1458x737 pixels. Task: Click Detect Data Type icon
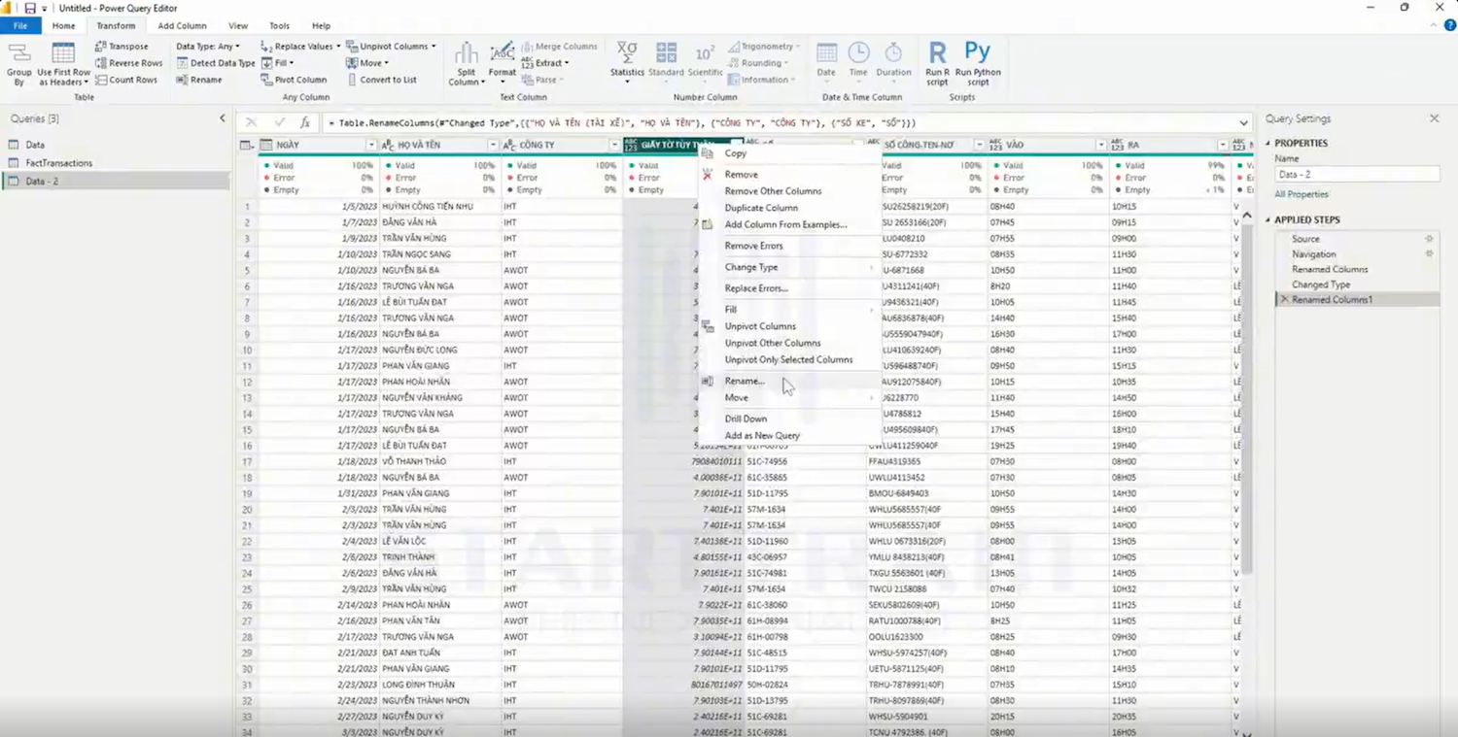(183, 63)
